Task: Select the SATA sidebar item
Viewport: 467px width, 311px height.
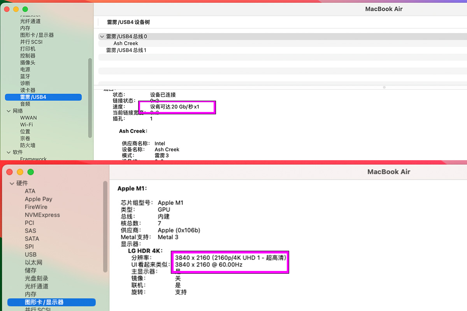Action: pyautogui.click(x=32, y=239)
